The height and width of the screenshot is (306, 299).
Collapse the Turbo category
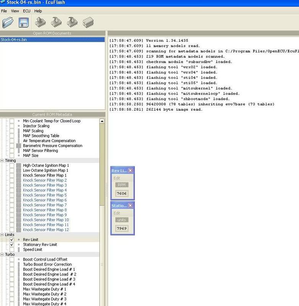[2, 254]
